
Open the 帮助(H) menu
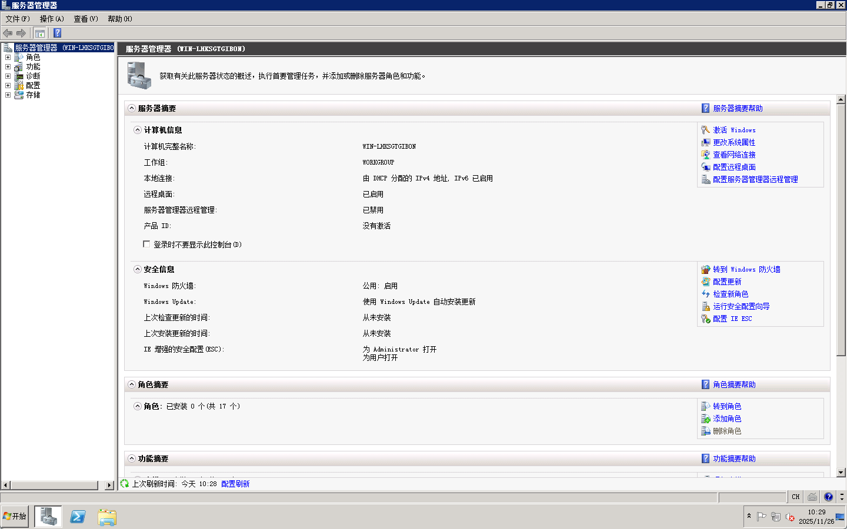tap(120, 19)
